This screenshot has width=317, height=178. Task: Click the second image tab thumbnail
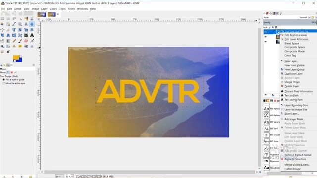point(52,14)
